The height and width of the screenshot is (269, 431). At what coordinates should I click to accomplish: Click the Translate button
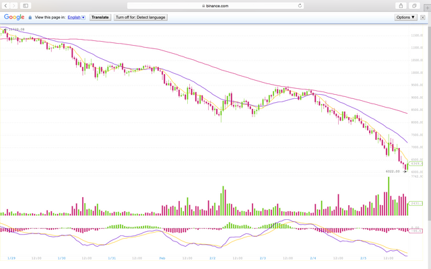(x=100, y=17)
